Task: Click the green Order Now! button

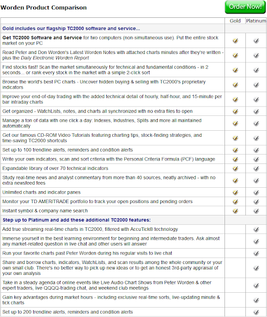Action: [245, 7]
